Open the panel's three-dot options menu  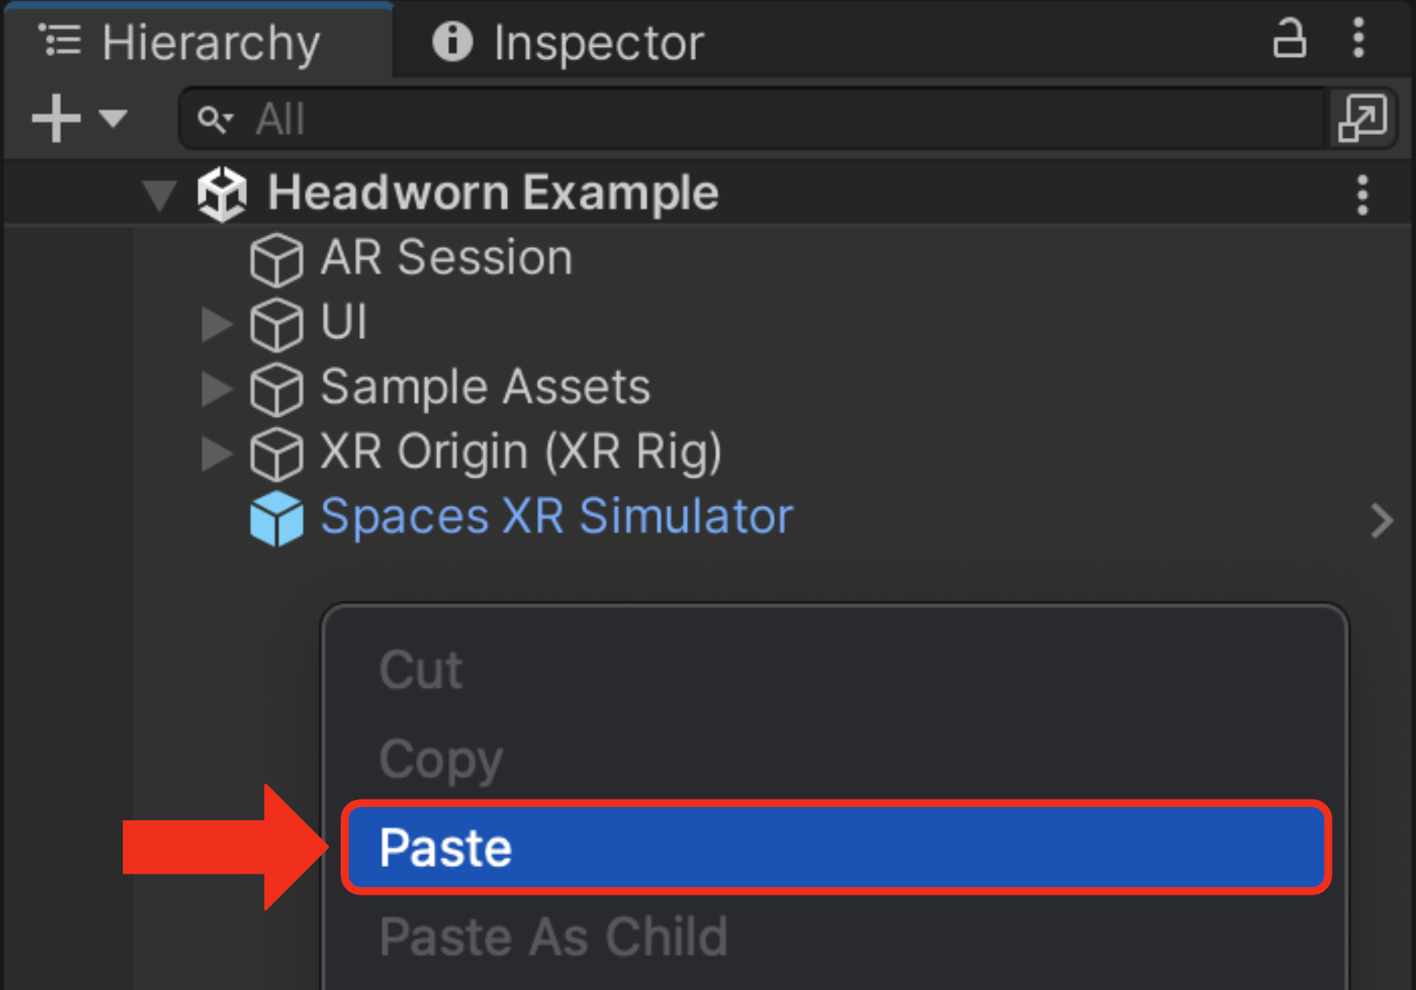(1358, 39)
